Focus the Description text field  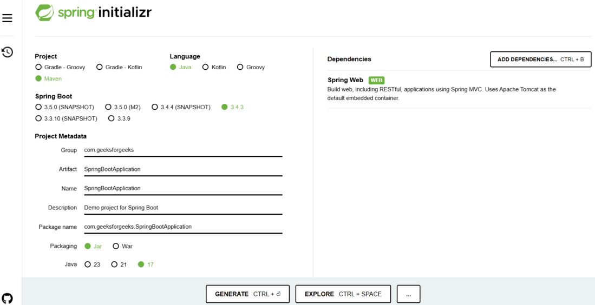click(182, 208)
